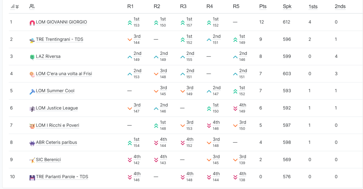Sort the table by R1 column
Image resolution: width=363 pixels, height=189 pixels.
130,6
